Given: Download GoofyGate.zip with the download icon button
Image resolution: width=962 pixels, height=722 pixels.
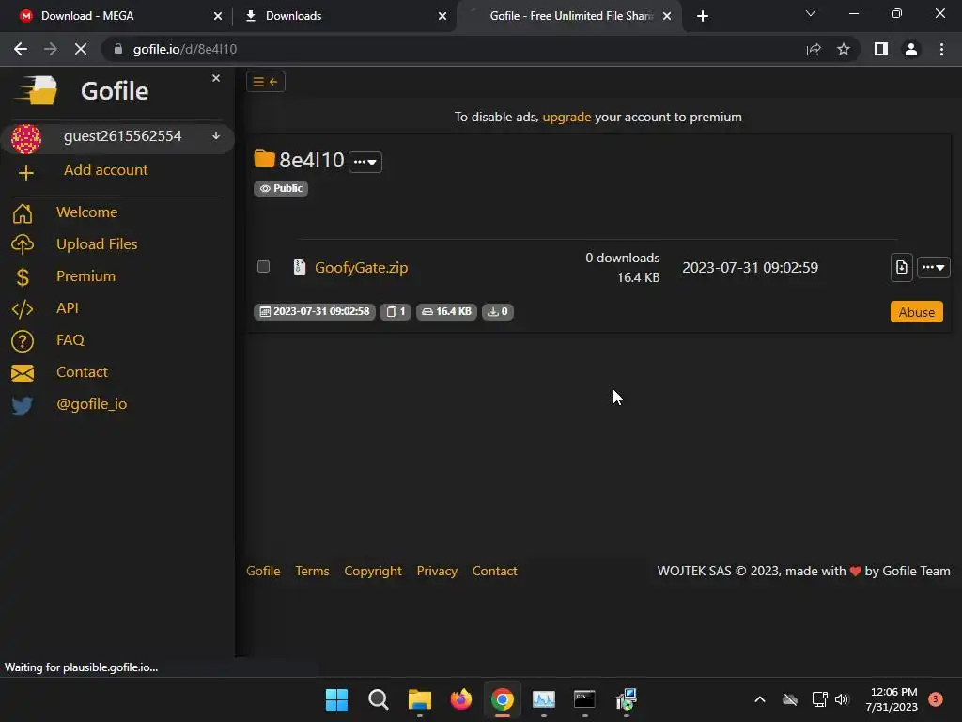Looking at the screenshot, I should pyautogui.click(x=901, y=267).
